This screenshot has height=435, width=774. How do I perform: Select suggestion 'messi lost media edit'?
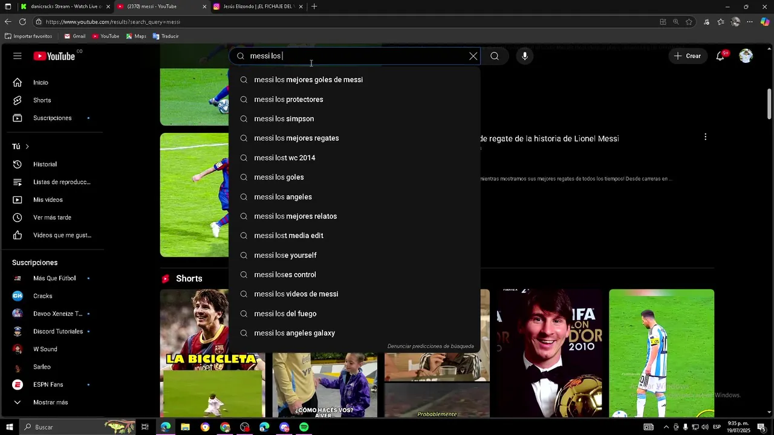pyautogui.click(x=354, y=236)
